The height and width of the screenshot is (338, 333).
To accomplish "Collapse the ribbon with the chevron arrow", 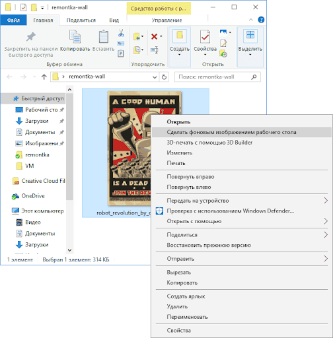I will click(251, 20).
